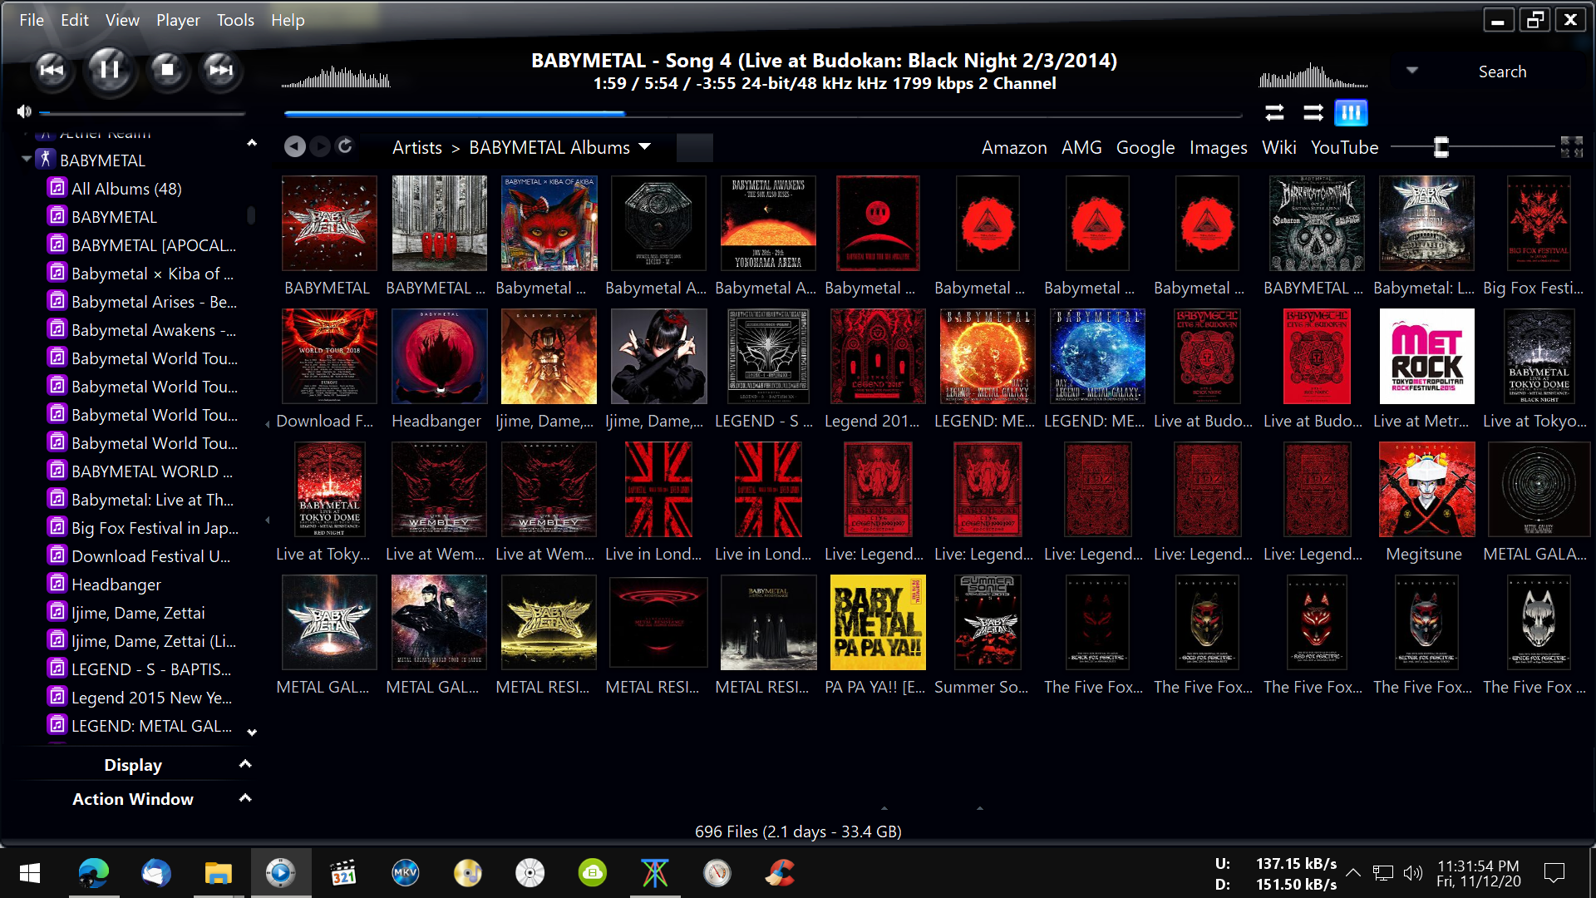Go to the previous track
Image resolution: width=1596 pixels, height=898 pixels.
click(x=52, y=70)
